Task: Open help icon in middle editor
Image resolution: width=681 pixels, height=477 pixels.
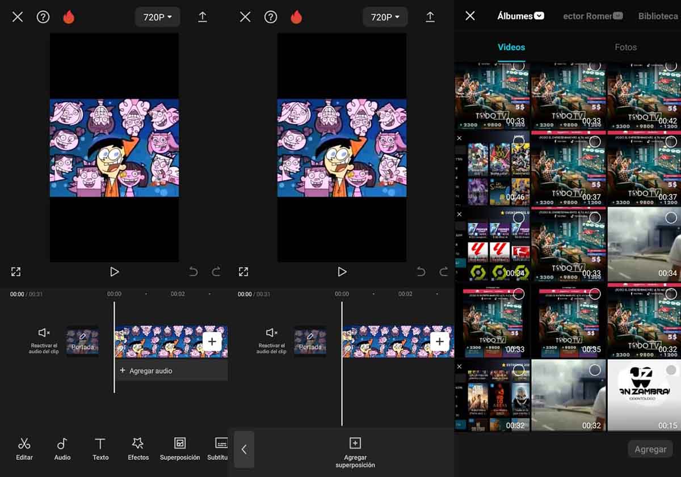Action: (271, 17)
